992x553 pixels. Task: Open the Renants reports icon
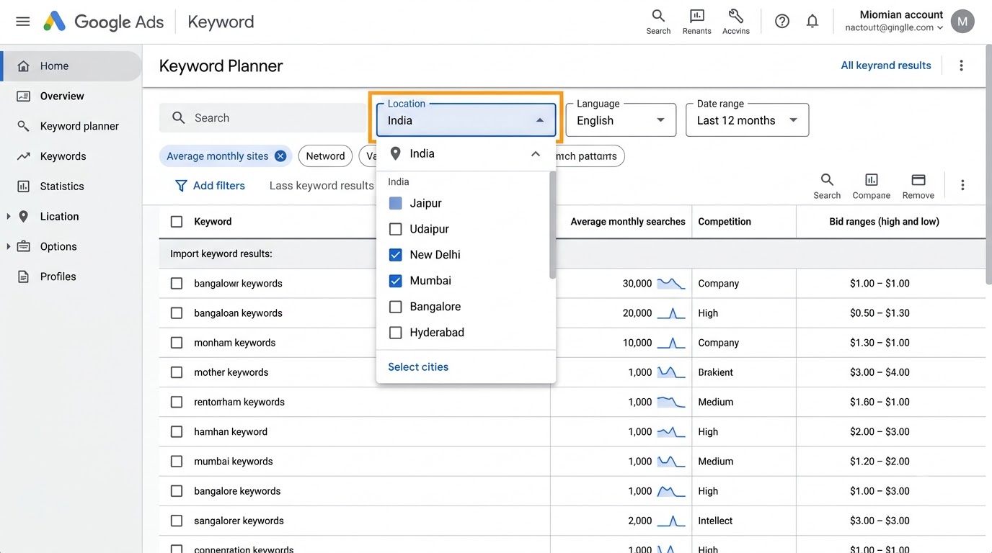[696, 22]
